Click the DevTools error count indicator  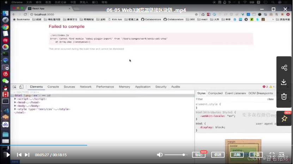[x=265, y=87]
